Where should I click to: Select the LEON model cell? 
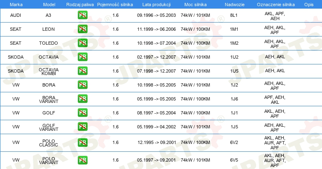[x=49, y=29]
